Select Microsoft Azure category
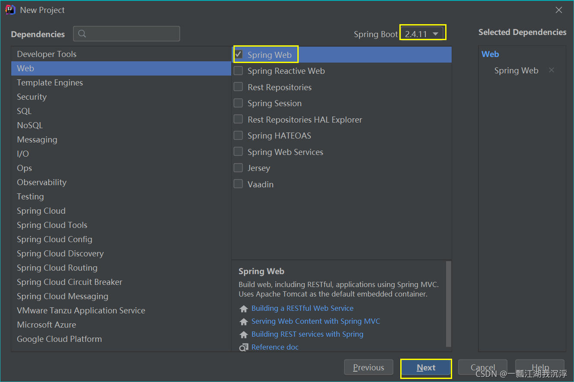The width and height of the screenshot is (574, 382). point(121,325)
